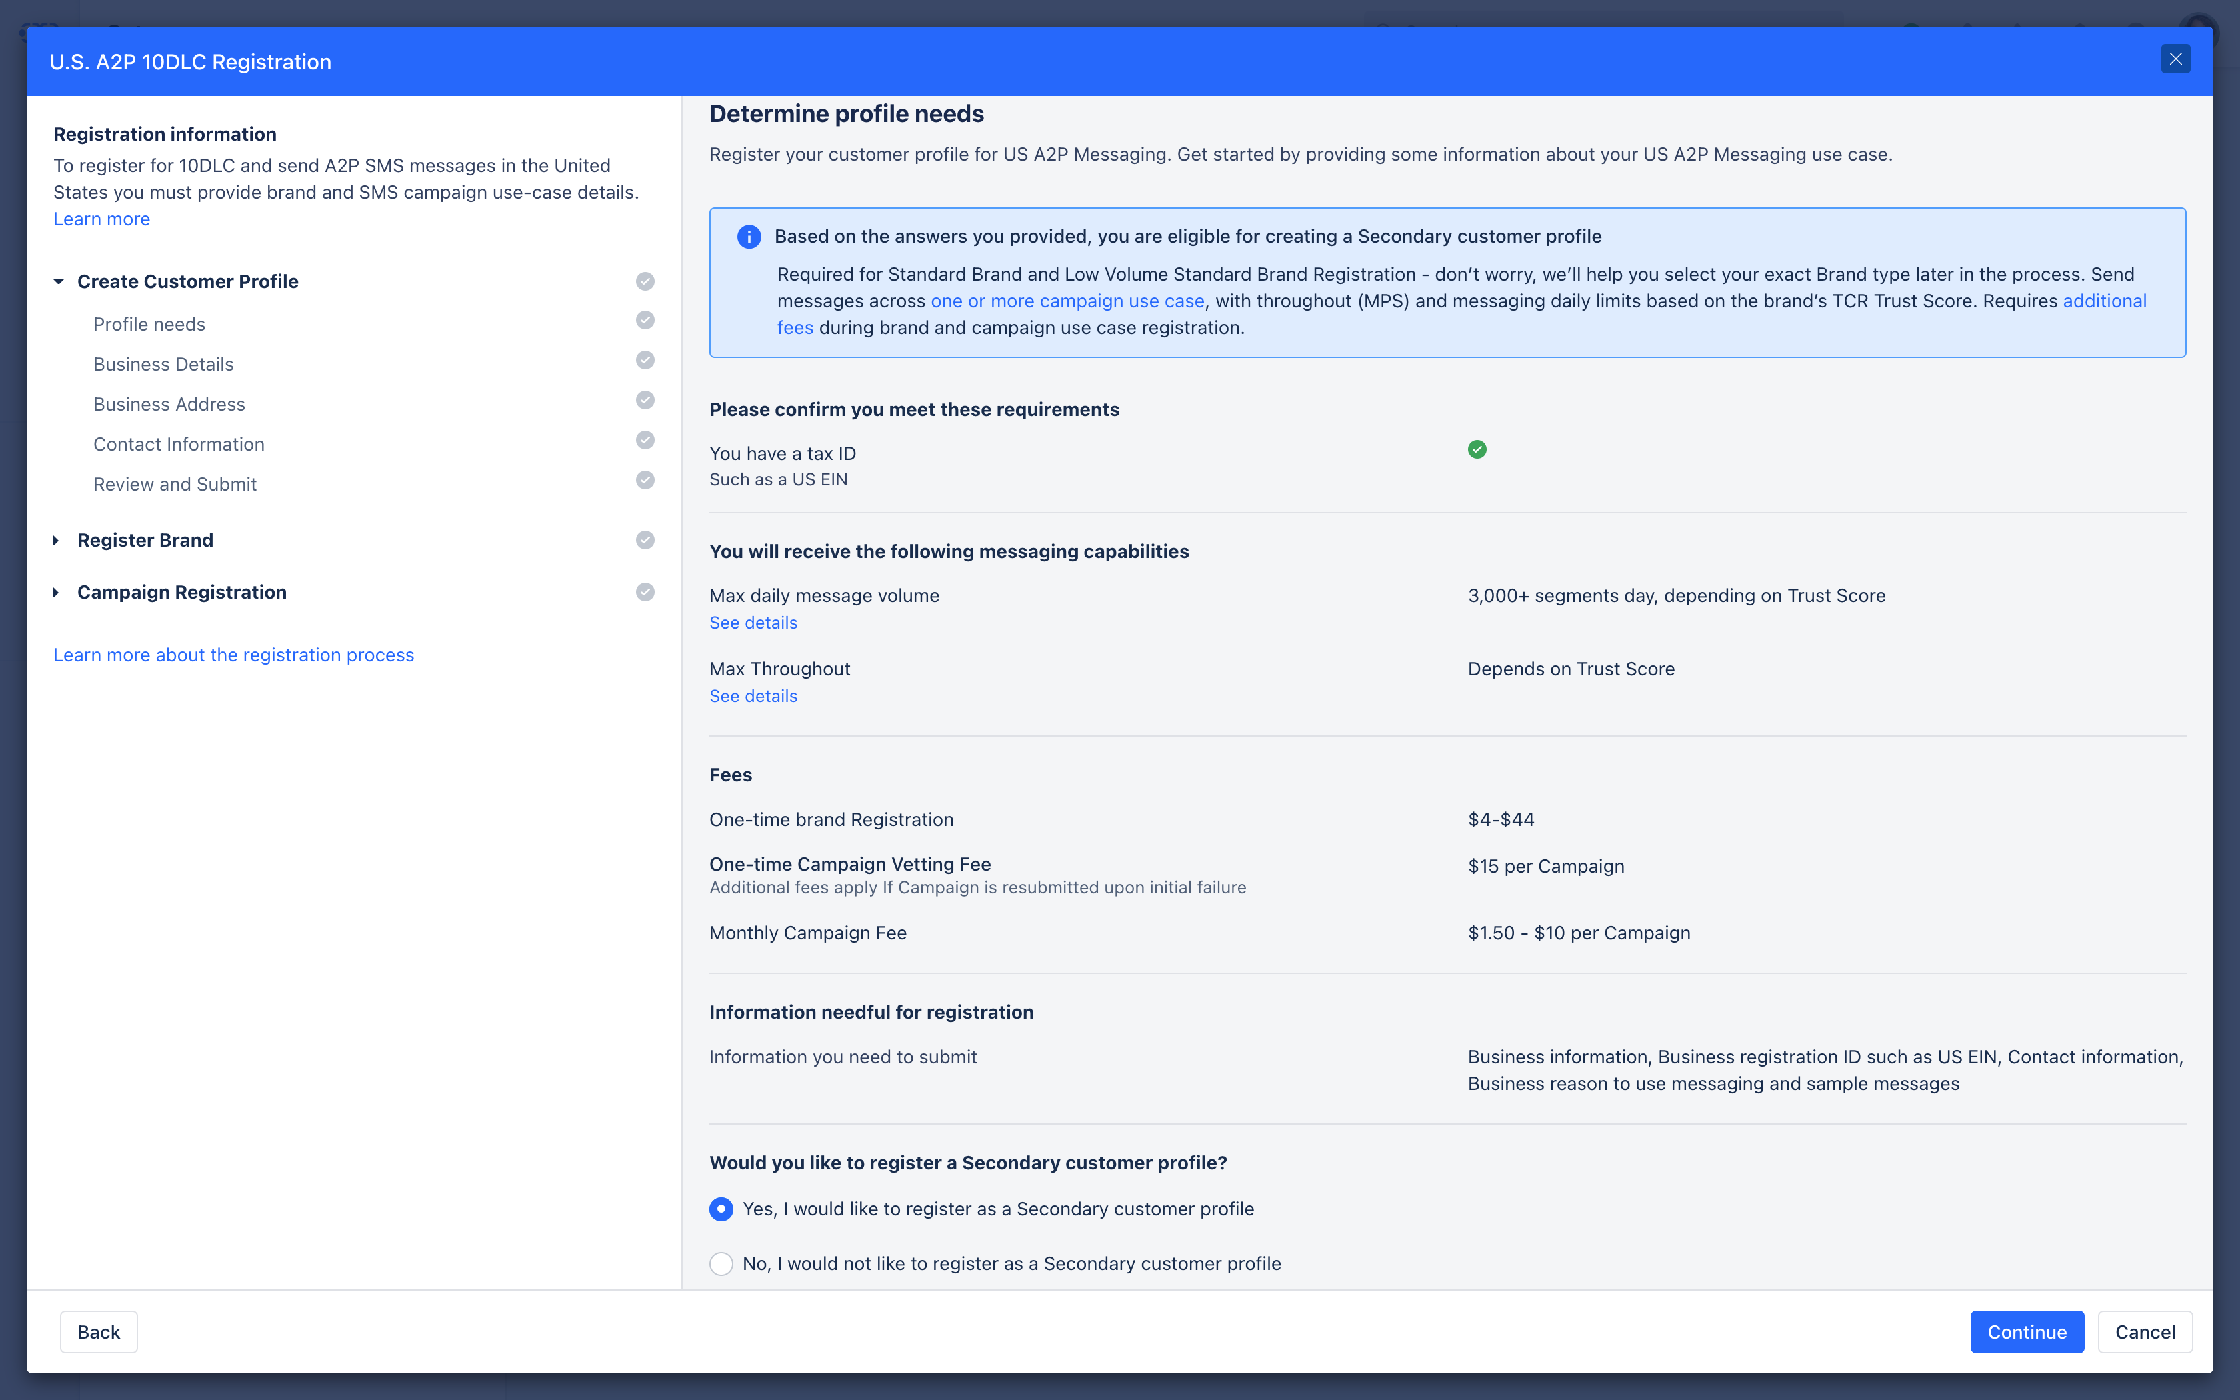Collapse the Create Customer Profile section
The image size is (2240, 1400).
(58, 281)
